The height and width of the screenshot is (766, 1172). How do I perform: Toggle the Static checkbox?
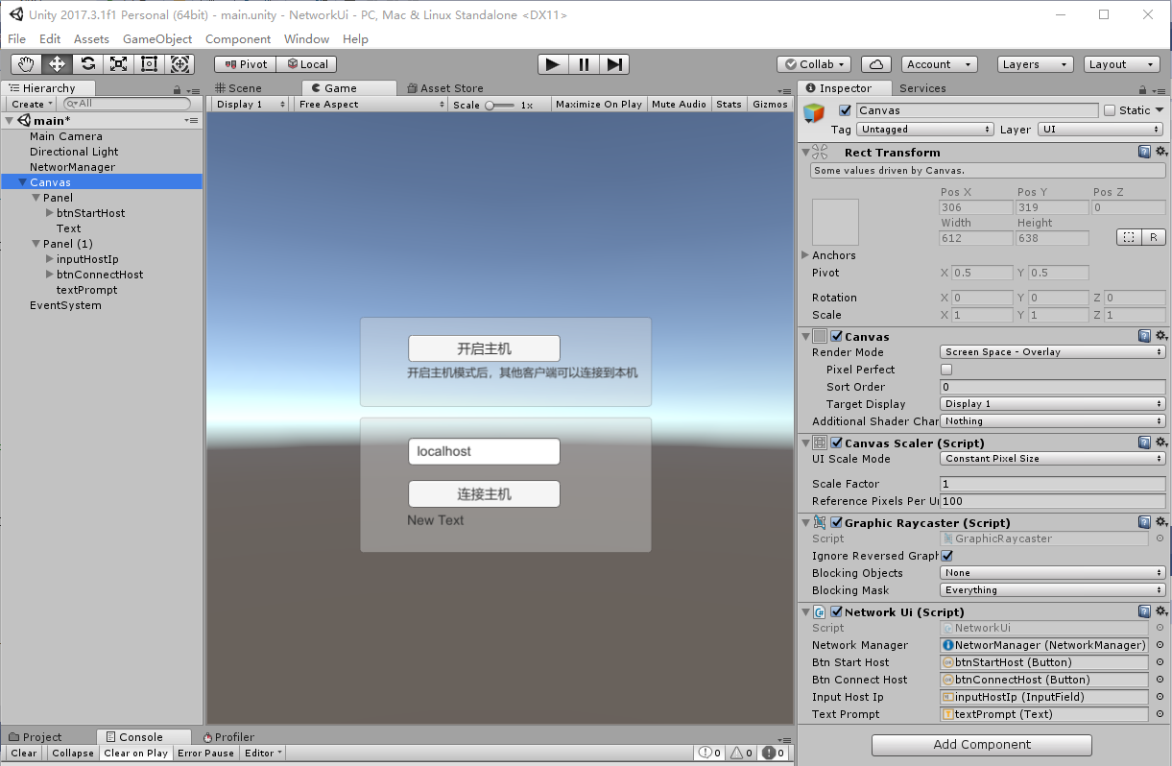(x=1110, y=110)
